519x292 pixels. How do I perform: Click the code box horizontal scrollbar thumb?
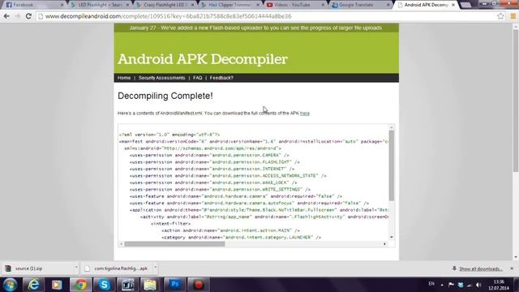click(174, 244)
